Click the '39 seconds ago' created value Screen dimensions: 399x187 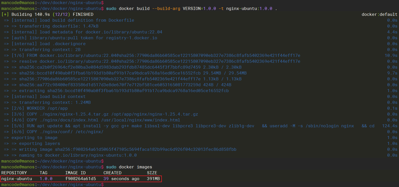(x=121, y=179)
